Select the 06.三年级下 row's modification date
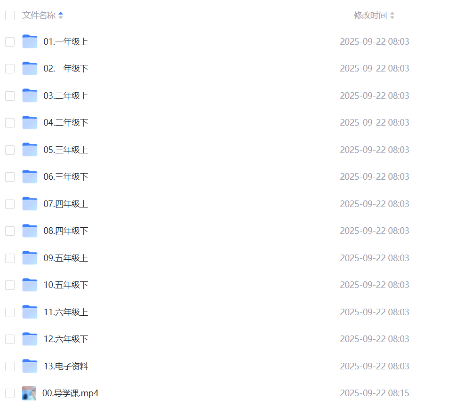 click(375, 176)
